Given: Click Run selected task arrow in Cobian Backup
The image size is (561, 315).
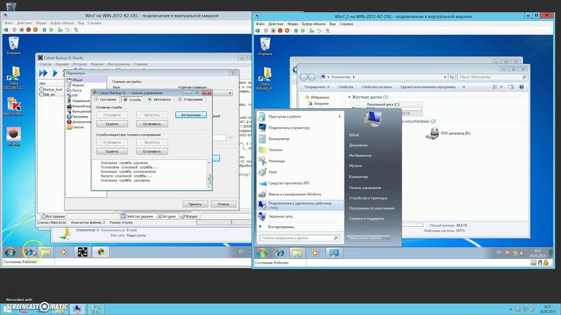Looking at the screenshot, I should [55, 73].
